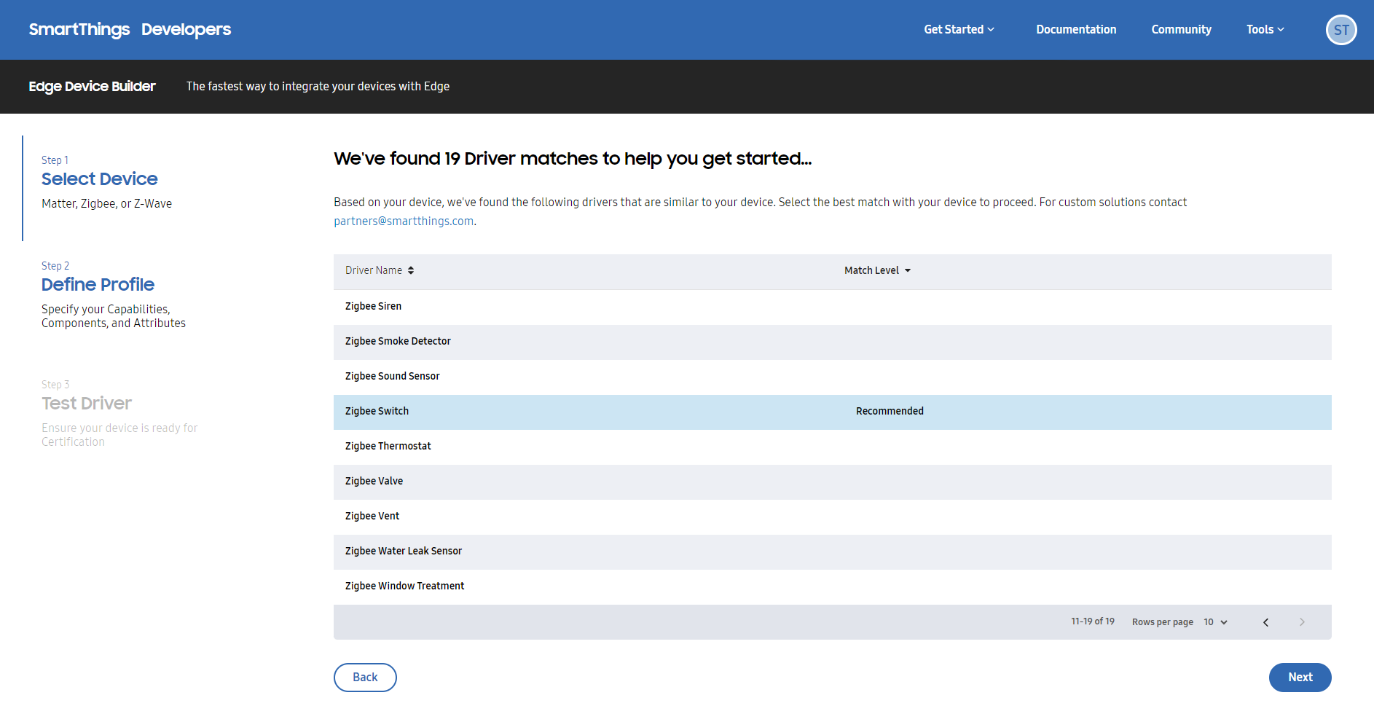Image resolution: width=1374 pixels, height=722 pixels.
Task: Go to the next page of results
Action: [1301, 621]
